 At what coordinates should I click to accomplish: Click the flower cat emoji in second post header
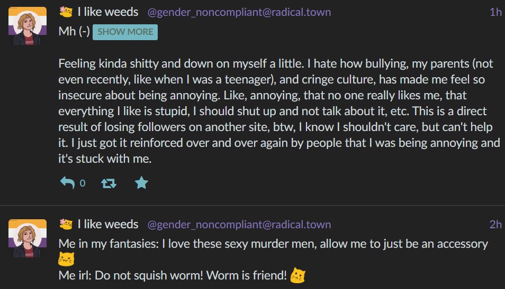(66, 224)
